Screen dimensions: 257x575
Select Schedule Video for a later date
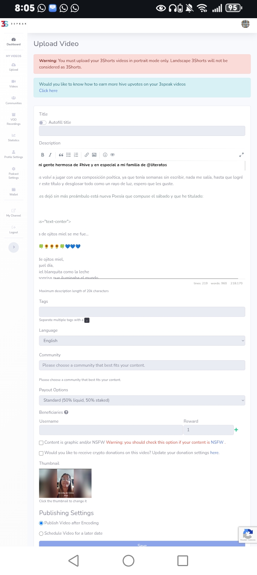tap(41, 534)
